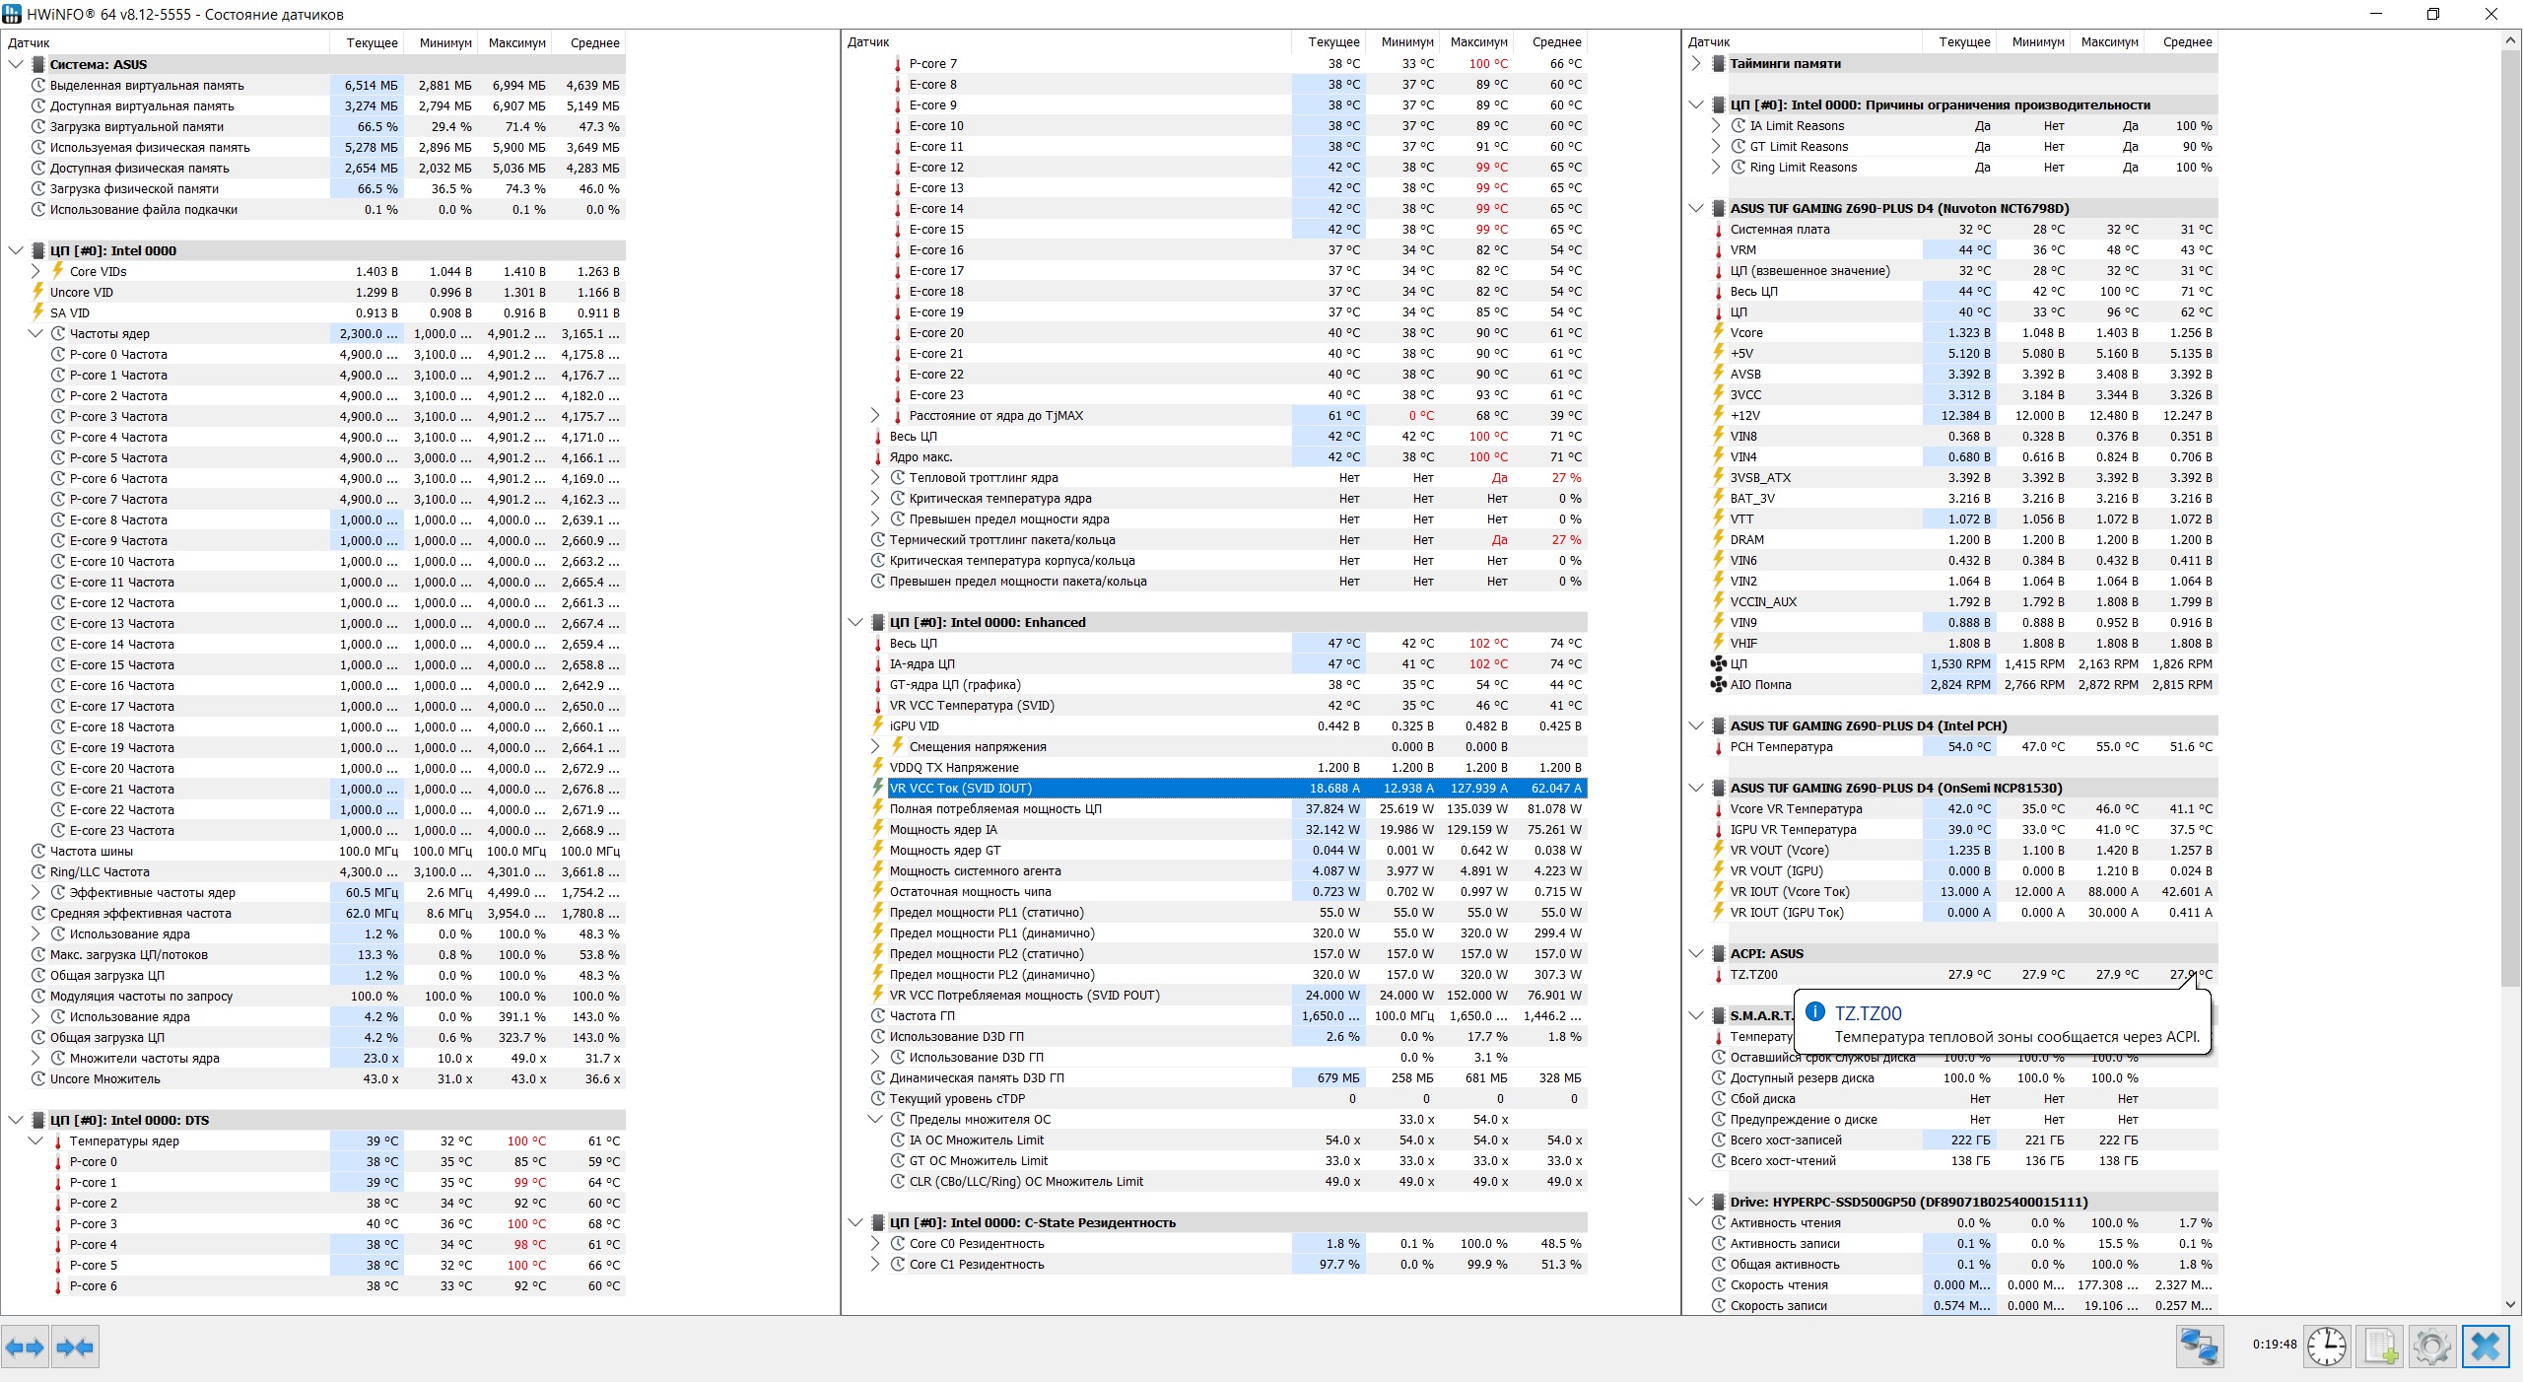Collapse the Система: ASUS sensor group
The width and height of the screenshot is (2523, 1382).
pos(16,64)
